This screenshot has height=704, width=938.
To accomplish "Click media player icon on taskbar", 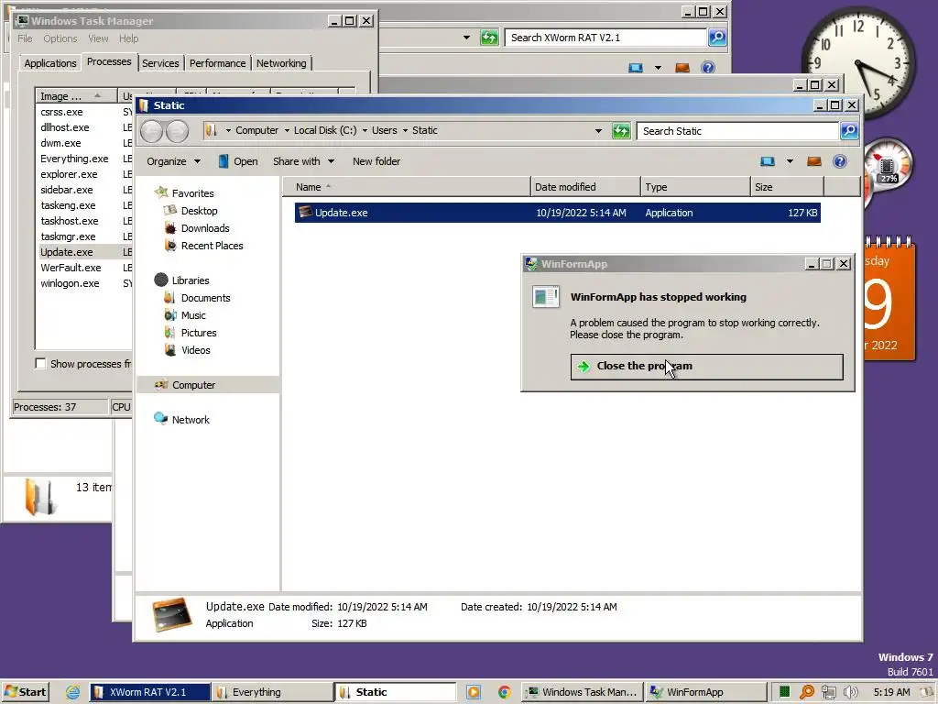I will [x=474, y=692].
